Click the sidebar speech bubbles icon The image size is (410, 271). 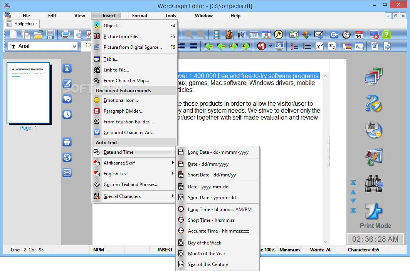pyautogui.click(x=67, y=99)
